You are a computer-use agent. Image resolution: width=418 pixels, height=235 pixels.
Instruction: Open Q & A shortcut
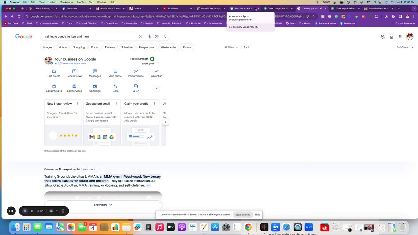pos(136,88)
